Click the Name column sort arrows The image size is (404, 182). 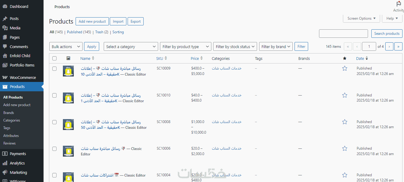[93, 58]
